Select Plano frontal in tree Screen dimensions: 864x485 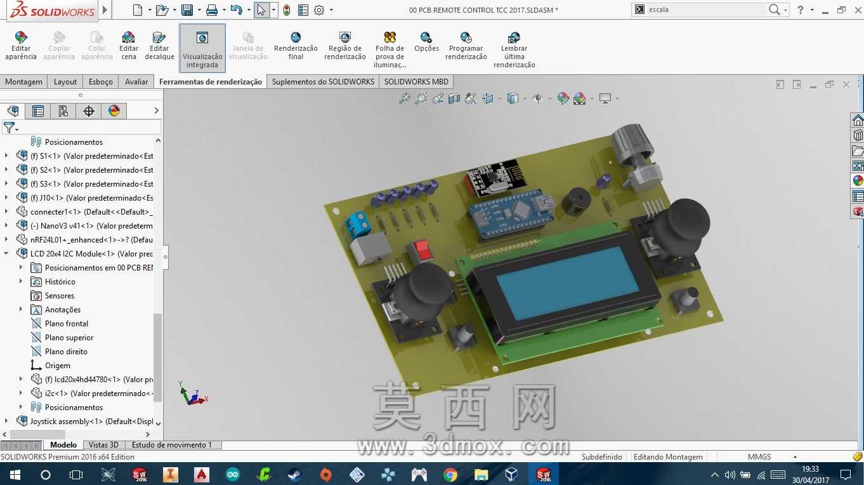(x=67, y=324)
